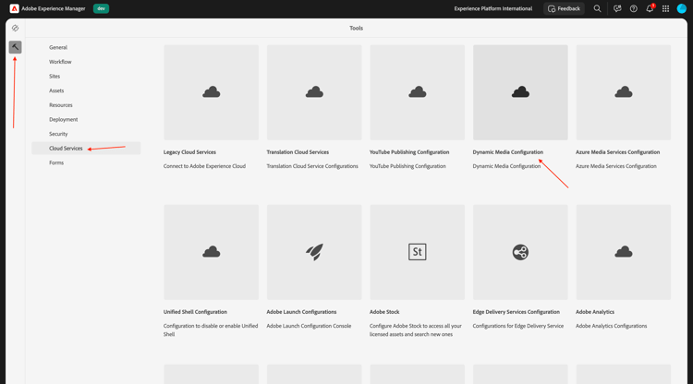The image size is (693, 384).
Task: Click the Edge Delivery Services Configuration title
Action: pyautogui.click(x=516, y=312)
